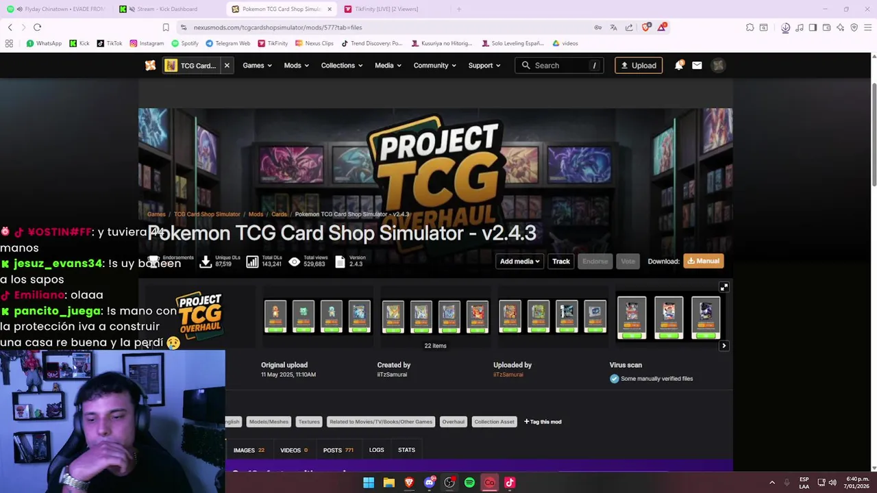
Task: Expand the Community menu
Action: point(435,65)
